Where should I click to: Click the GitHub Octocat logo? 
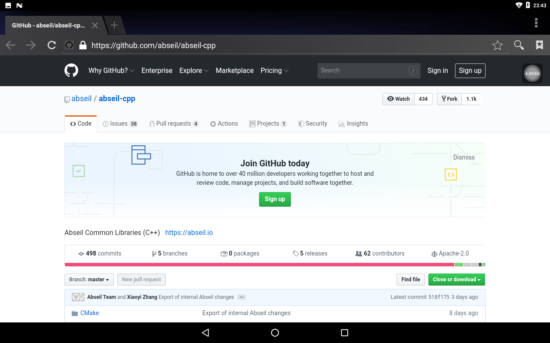pyautogui.click(x=71, y=70)
